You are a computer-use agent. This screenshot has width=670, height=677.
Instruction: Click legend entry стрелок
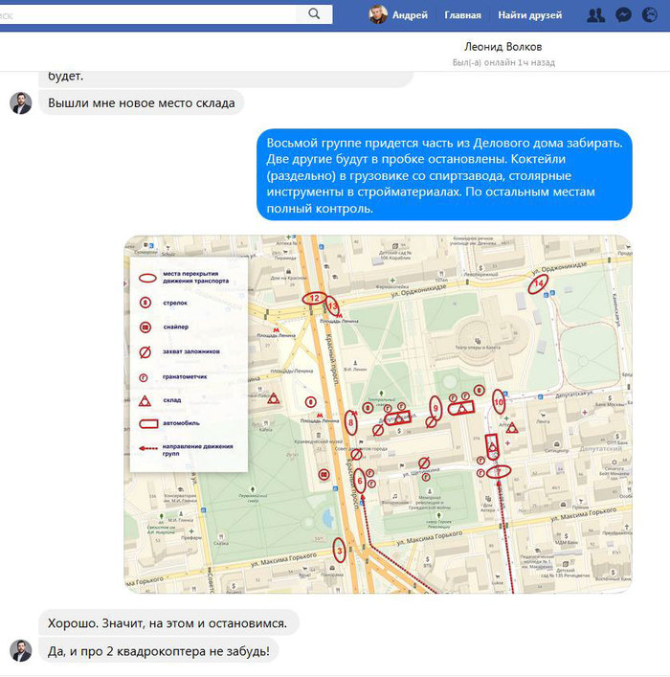(x=164, y=303)
